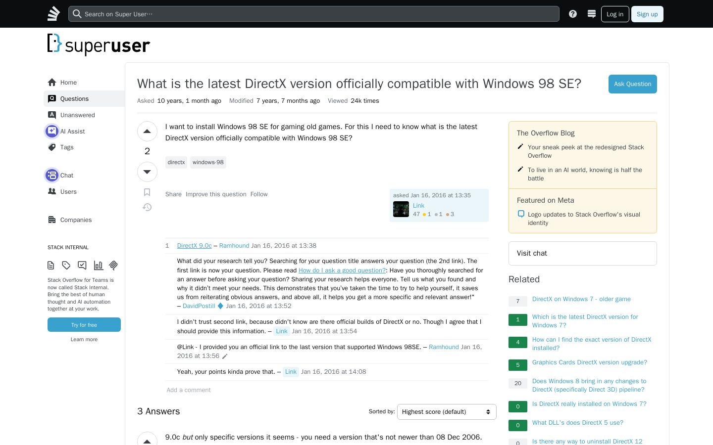Click the Tags label icon

tap(52, 147)
